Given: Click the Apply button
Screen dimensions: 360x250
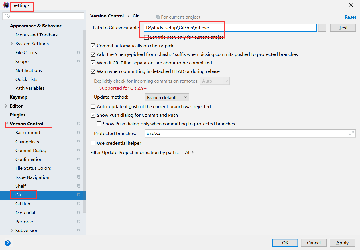Looking at the screenshot, I should [x=342, y=243].
